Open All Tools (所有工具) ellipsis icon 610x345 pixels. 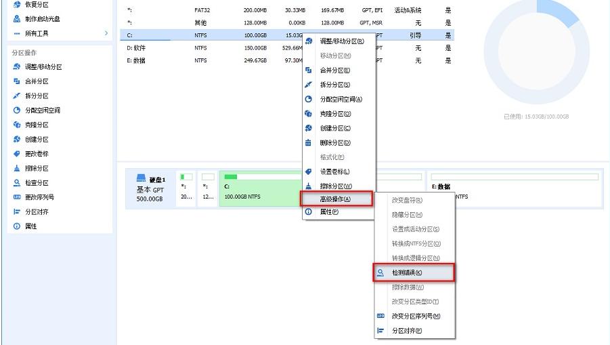[17, 33]
